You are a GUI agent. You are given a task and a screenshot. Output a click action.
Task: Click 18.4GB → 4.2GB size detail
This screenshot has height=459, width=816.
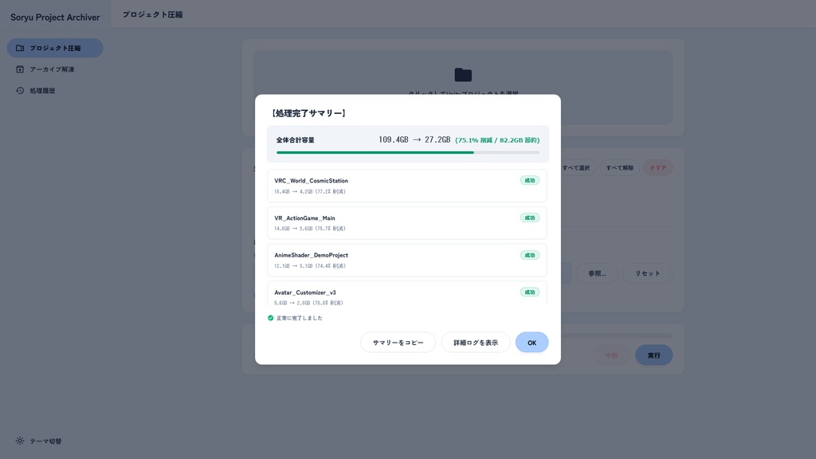[x=310, y=191]
